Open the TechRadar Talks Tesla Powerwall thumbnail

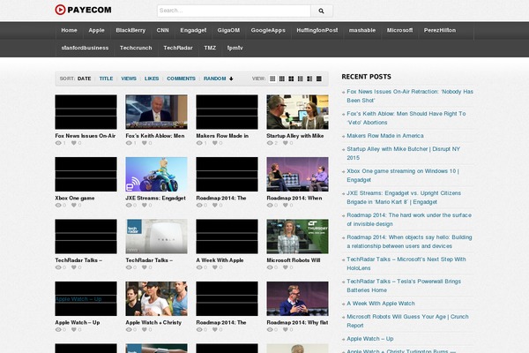coord(157,237)
